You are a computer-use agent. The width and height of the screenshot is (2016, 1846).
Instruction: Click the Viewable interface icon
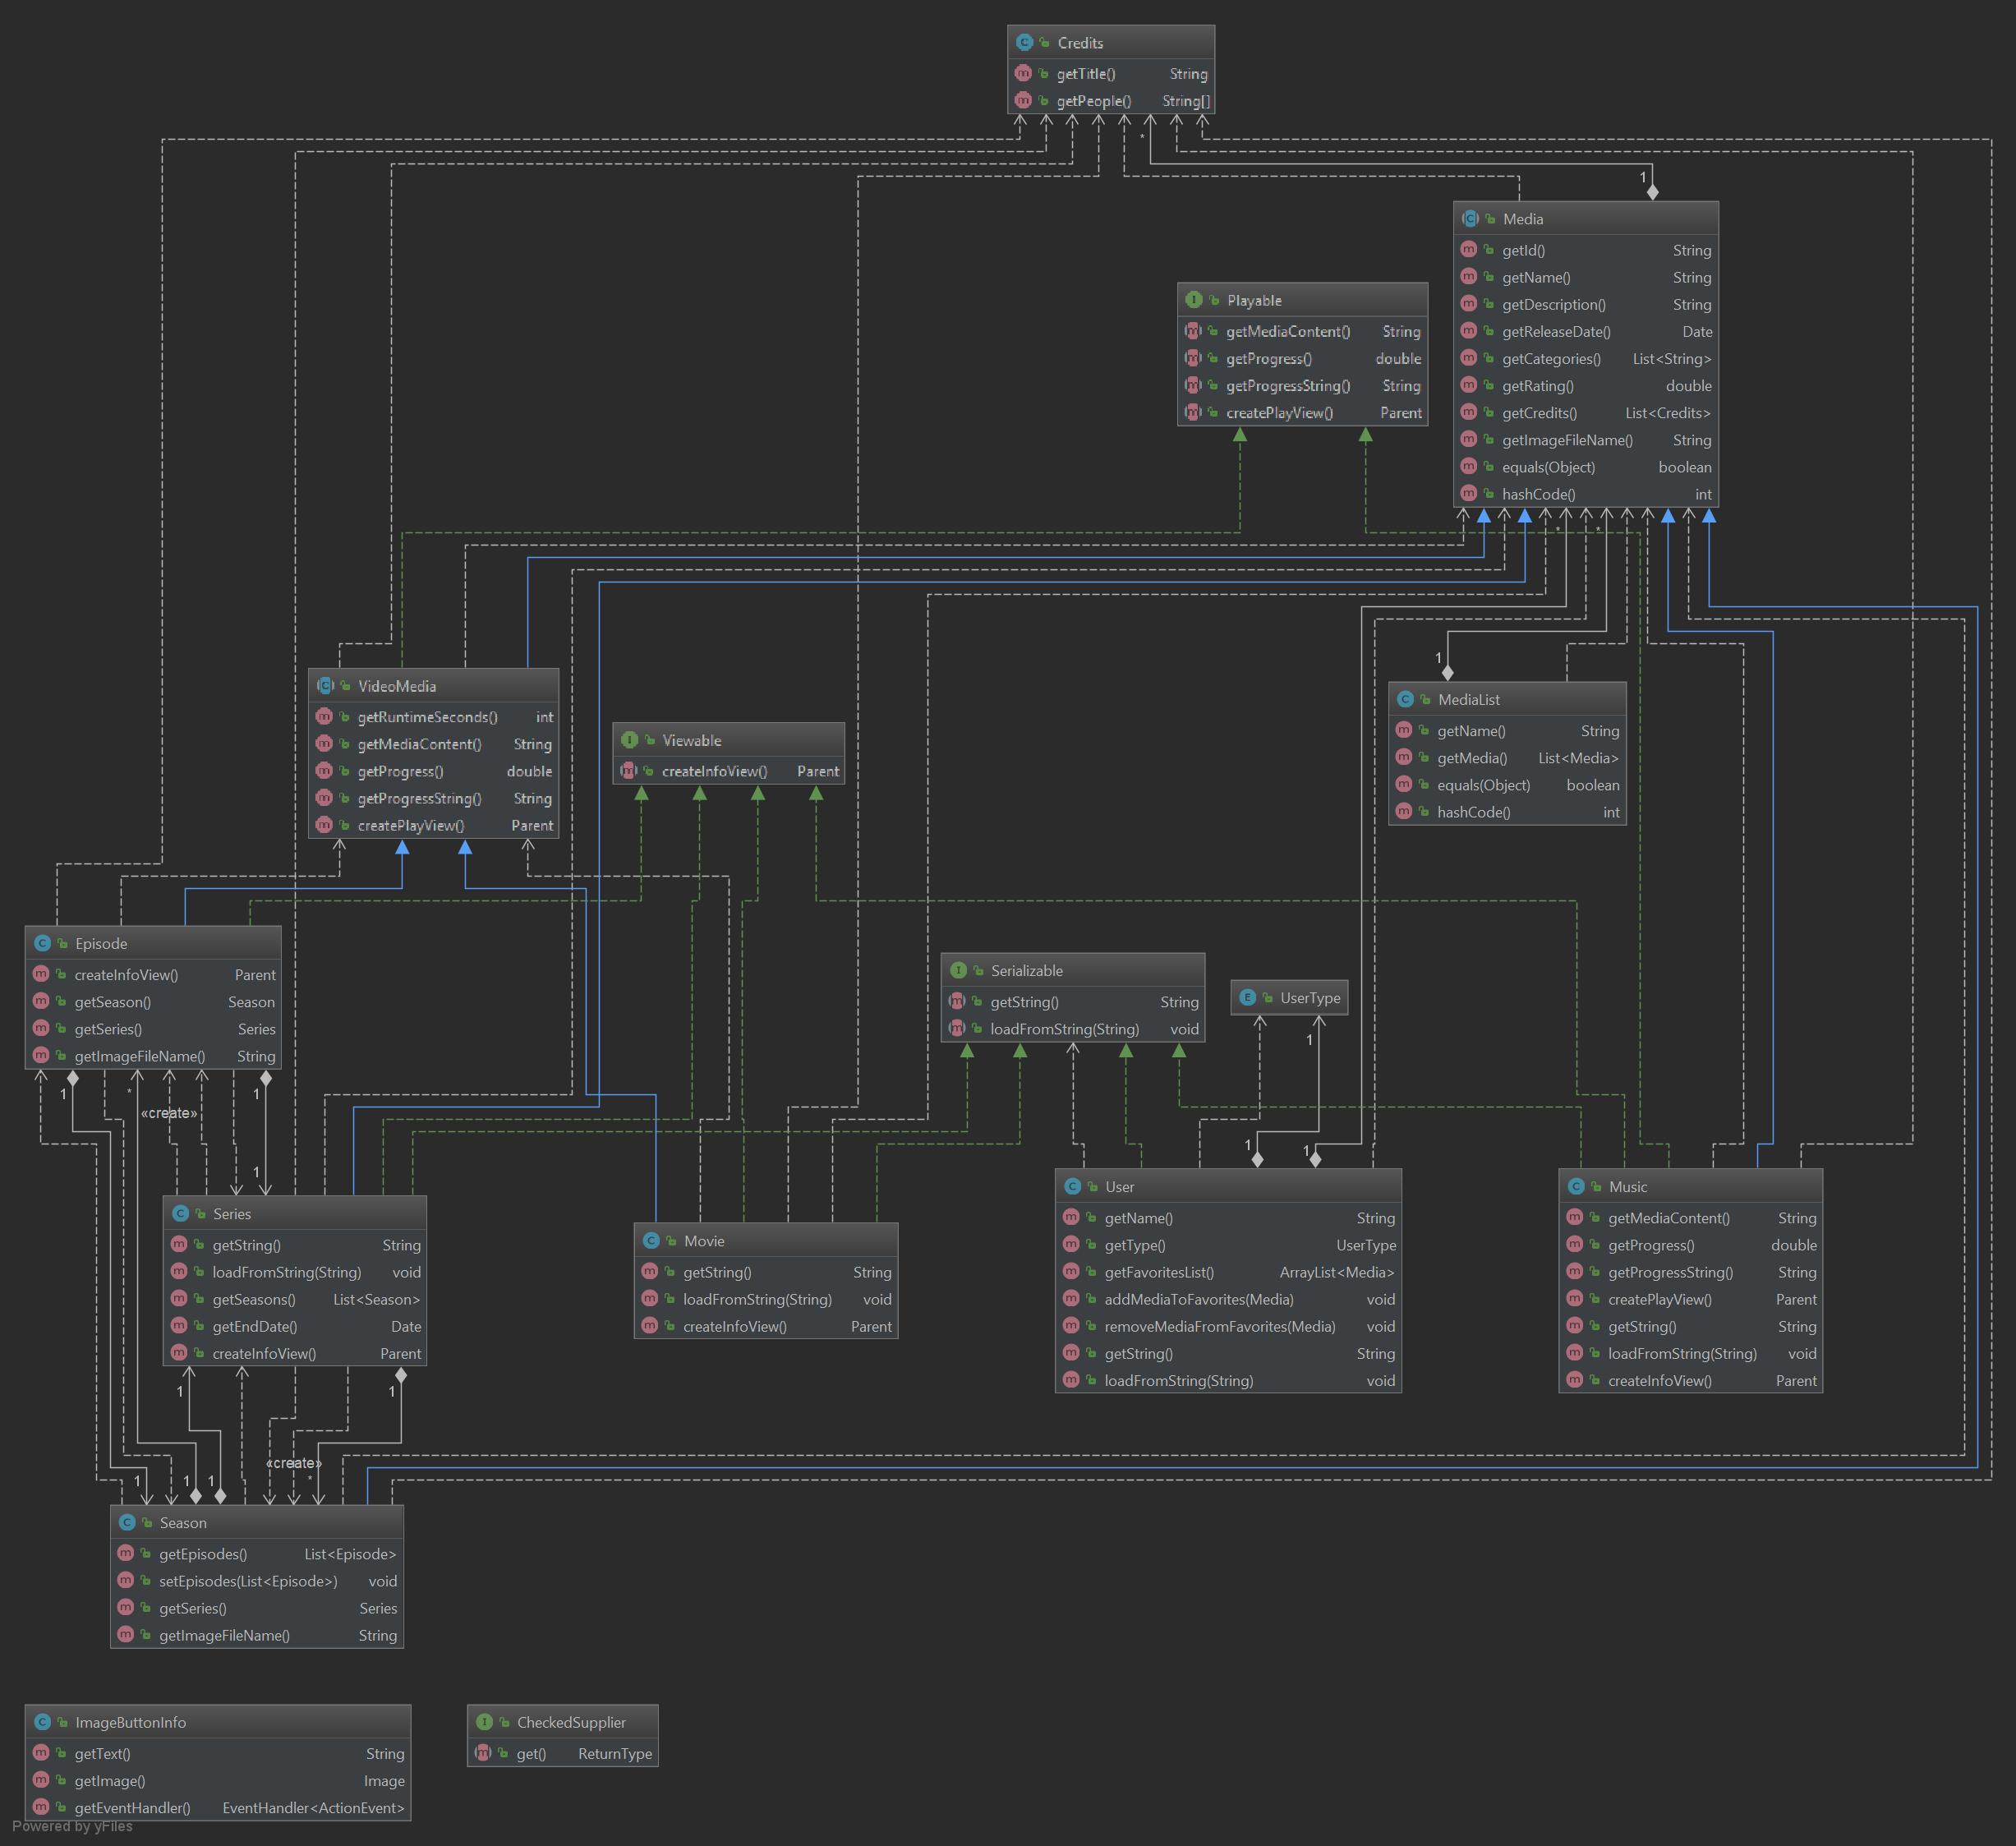[x=629, y=739]
